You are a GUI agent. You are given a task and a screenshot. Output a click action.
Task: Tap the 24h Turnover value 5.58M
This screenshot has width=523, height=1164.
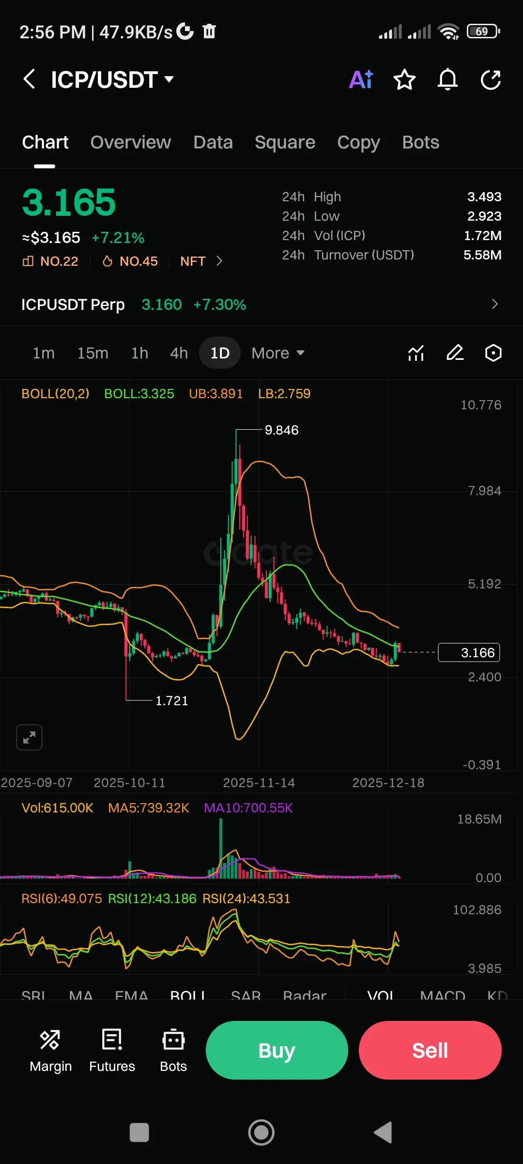coord(482,255)
